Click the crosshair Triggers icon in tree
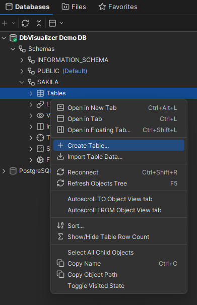This screenshot has width=197, height=305. 40,138
